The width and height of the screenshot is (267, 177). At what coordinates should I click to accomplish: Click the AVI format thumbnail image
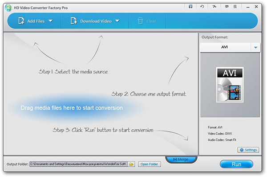pyautogui.click(x=230, y=85)
